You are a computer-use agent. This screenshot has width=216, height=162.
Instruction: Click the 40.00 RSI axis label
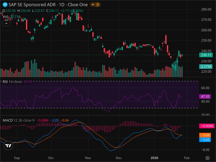pyautogui.click(x=205, y=102)
